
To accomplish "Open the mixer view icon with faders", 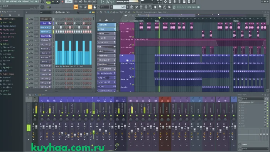I will tap(146, 7).
